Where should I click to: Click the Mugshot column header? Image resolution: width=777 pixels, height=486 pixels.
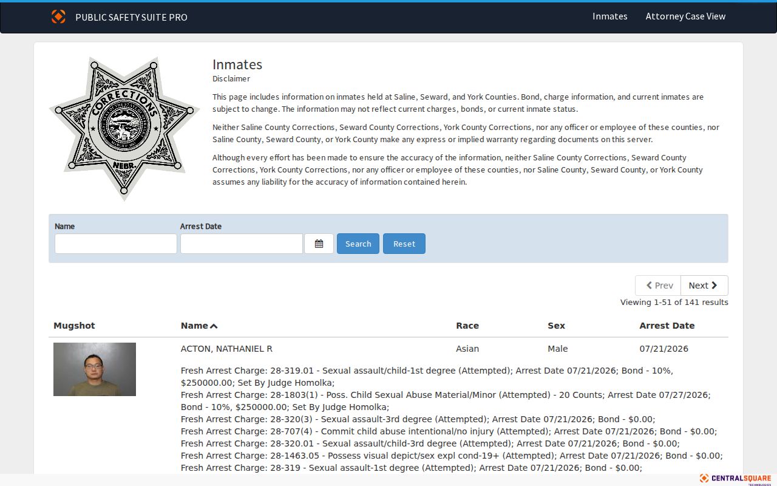(x=74, y=326)
